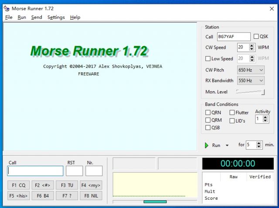Click the yellow log panel
279x208 pixels.
[155, 185]
